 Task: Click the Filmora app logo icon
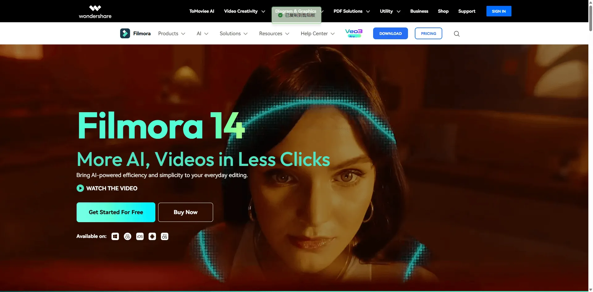(x=125, y=33)
